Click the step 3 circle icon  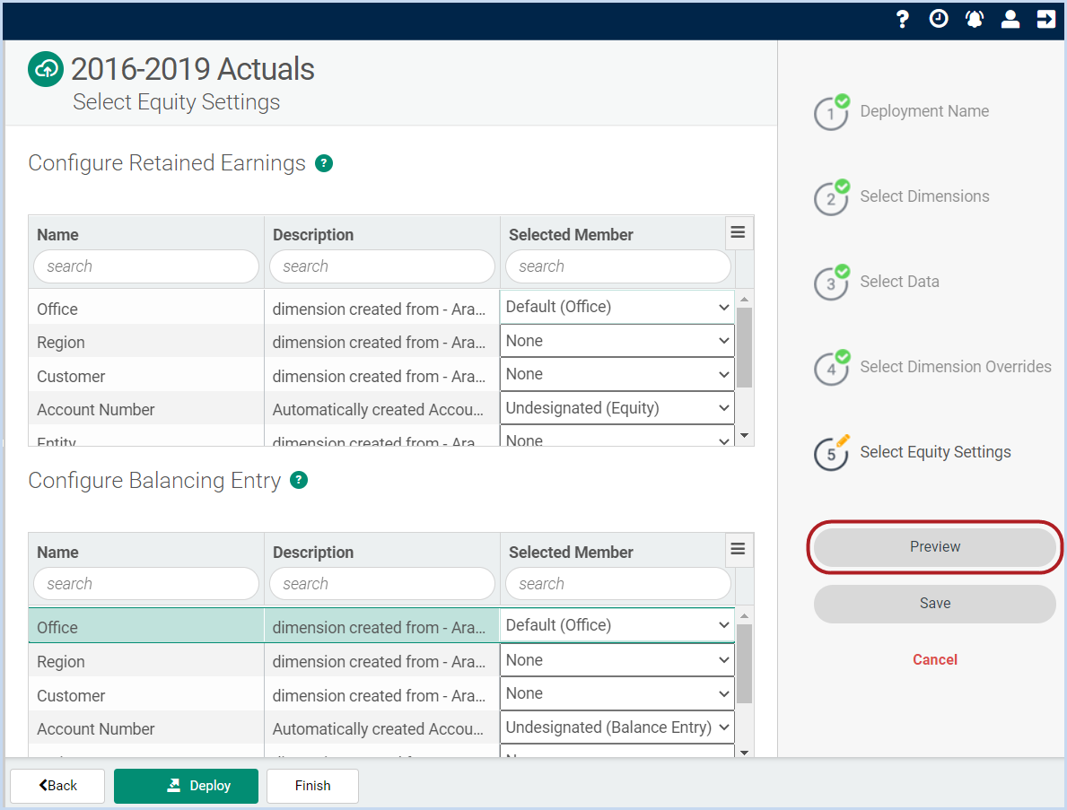coord(831,283)
